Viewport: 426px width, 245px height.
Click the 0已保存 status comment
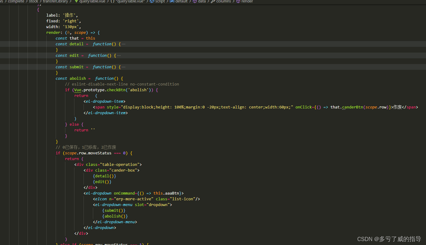[x=86, y=147]
